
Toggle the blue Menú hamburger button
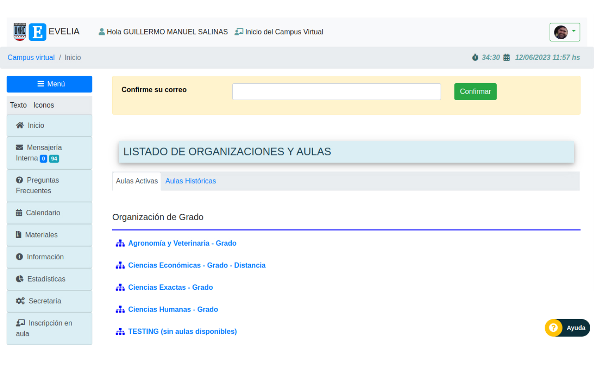[49, 84]
